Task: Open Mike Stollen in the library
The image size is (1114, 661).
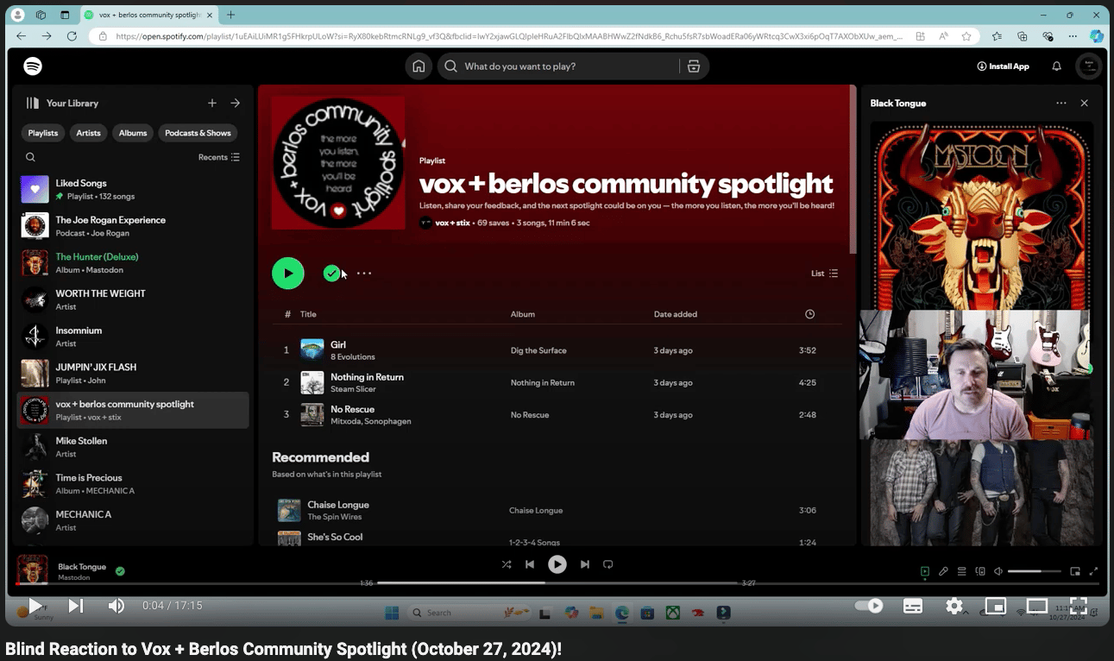Action: [133, 447]
